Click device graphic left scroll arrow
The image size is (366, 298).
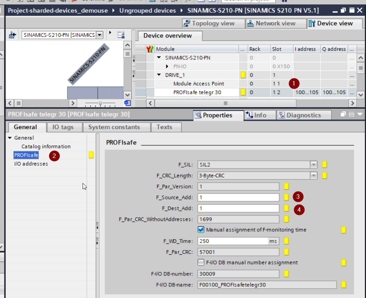coord(10,103)
